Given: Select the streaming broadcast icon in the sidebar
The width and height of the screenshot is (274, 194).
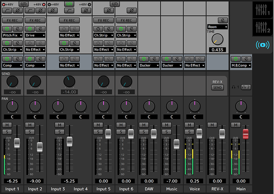Looking at the screenshot, I should pyautogui.click(x=263, y=46).
